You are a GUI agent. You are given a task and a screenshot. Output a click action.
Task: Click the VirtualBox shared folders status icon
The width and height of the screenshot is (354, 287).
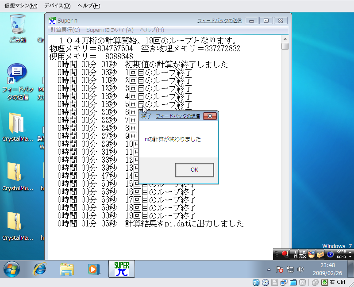coord(293,283)
